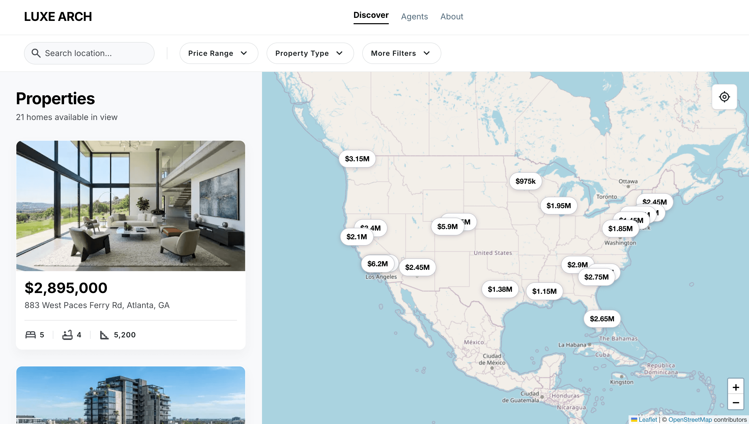Select the $2.65M map marker

[602, 319]
